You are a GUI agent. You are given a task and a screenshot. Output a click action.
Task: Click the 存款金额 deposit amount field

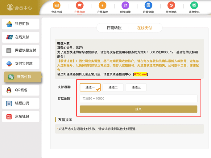(138, 98)
